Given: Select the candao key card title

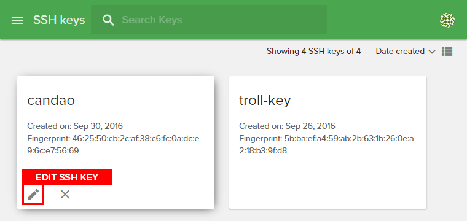Looking at the screenshot, I should pos(51,101).
